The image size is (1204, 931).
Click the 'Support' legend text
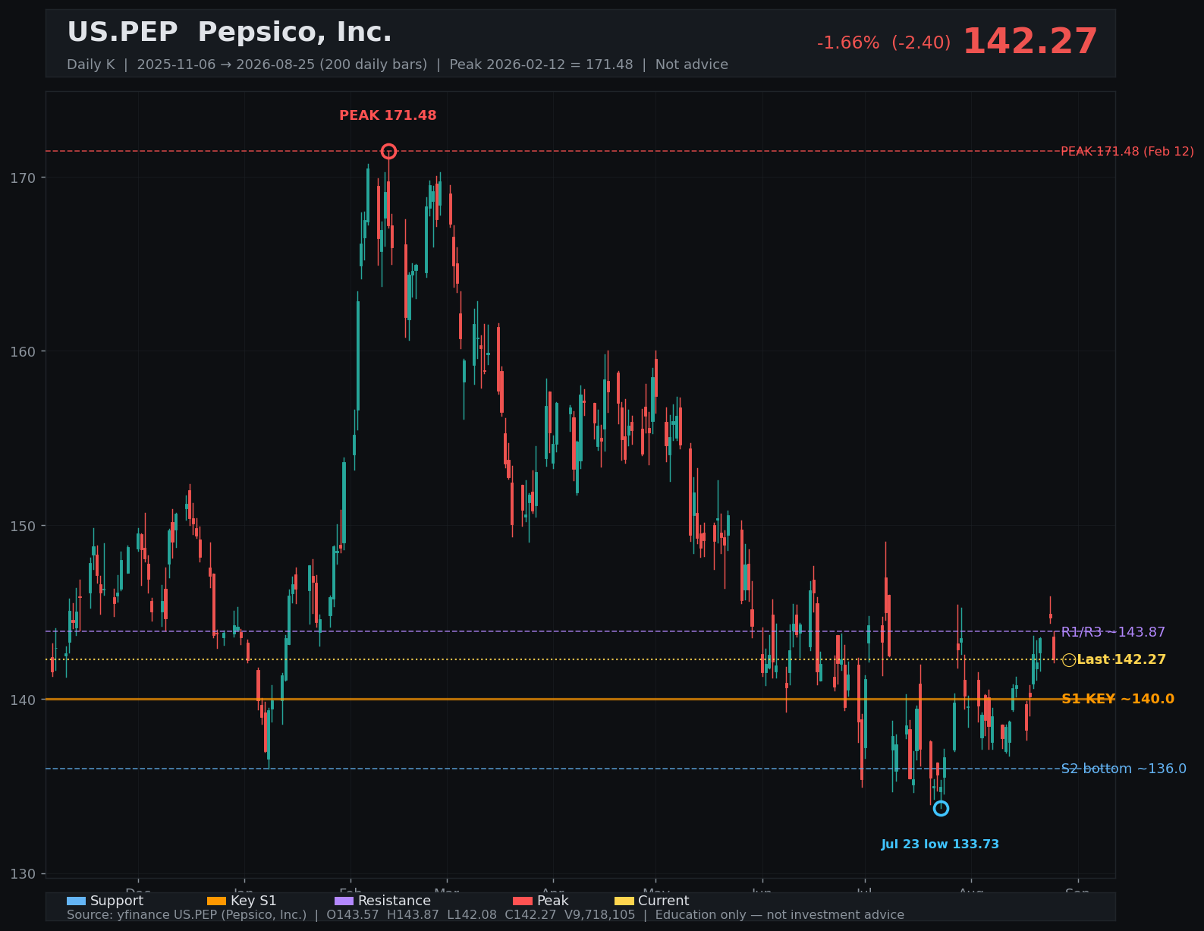(117, 901)
